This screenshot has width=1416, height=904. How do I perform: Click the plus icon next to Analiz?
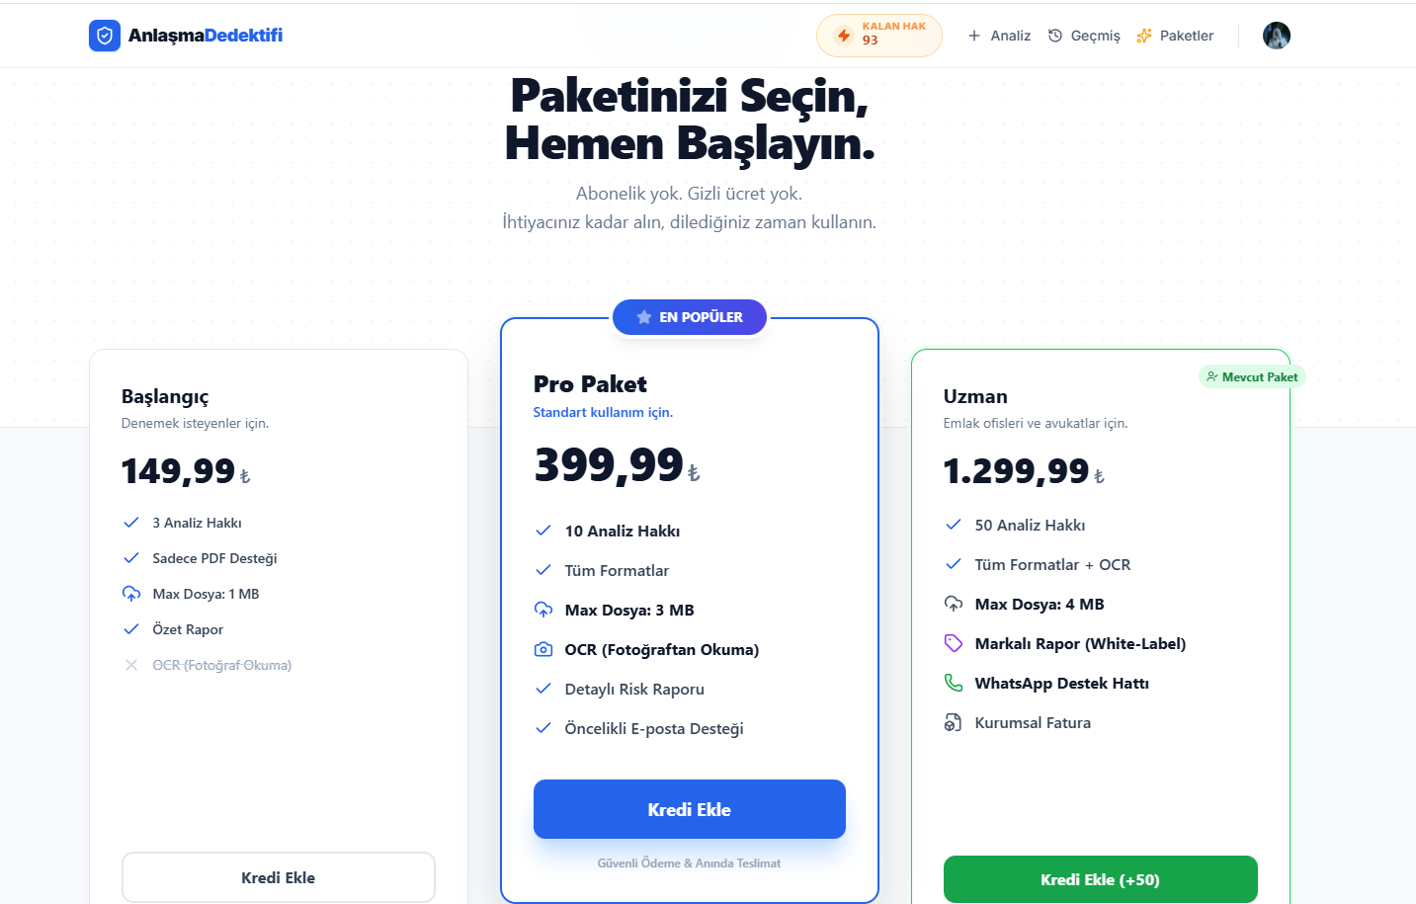pyautogui.click(x=974, y=36)
